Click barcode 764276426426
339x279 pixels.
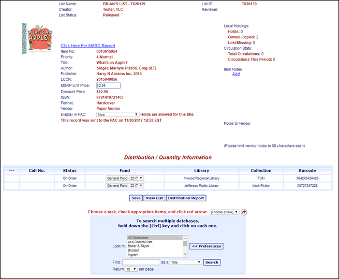click(307, 178)
